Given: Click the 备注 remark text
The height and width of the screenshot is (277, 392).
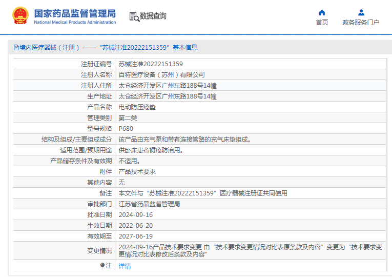Looking at the screenshot, I should click(203, 193).
